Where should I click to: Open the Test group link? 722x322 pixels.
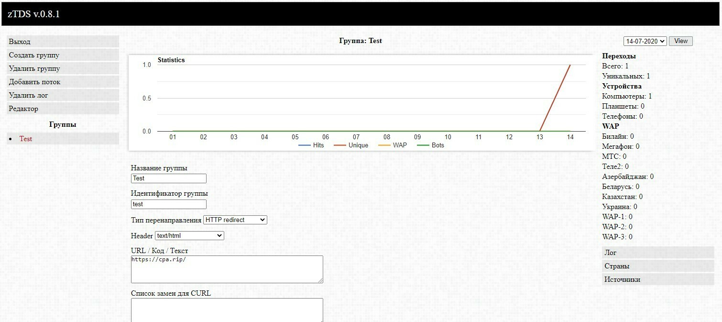(26, 139)
